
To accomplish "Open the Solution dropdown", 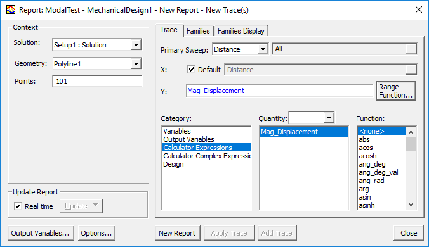I will 136,45.
